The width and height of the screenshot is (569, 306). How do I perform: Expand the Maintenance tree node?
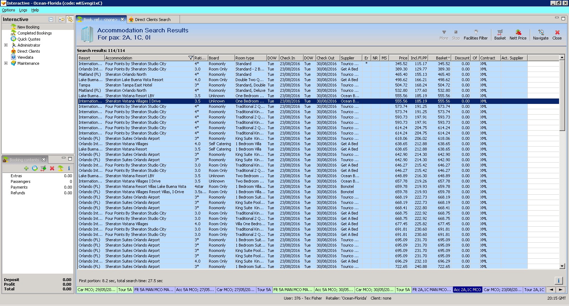coord(6,63)
